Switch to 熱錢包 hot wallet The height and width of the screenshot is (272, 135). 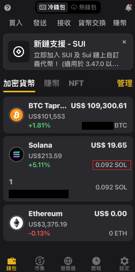(x=84, y=7)
